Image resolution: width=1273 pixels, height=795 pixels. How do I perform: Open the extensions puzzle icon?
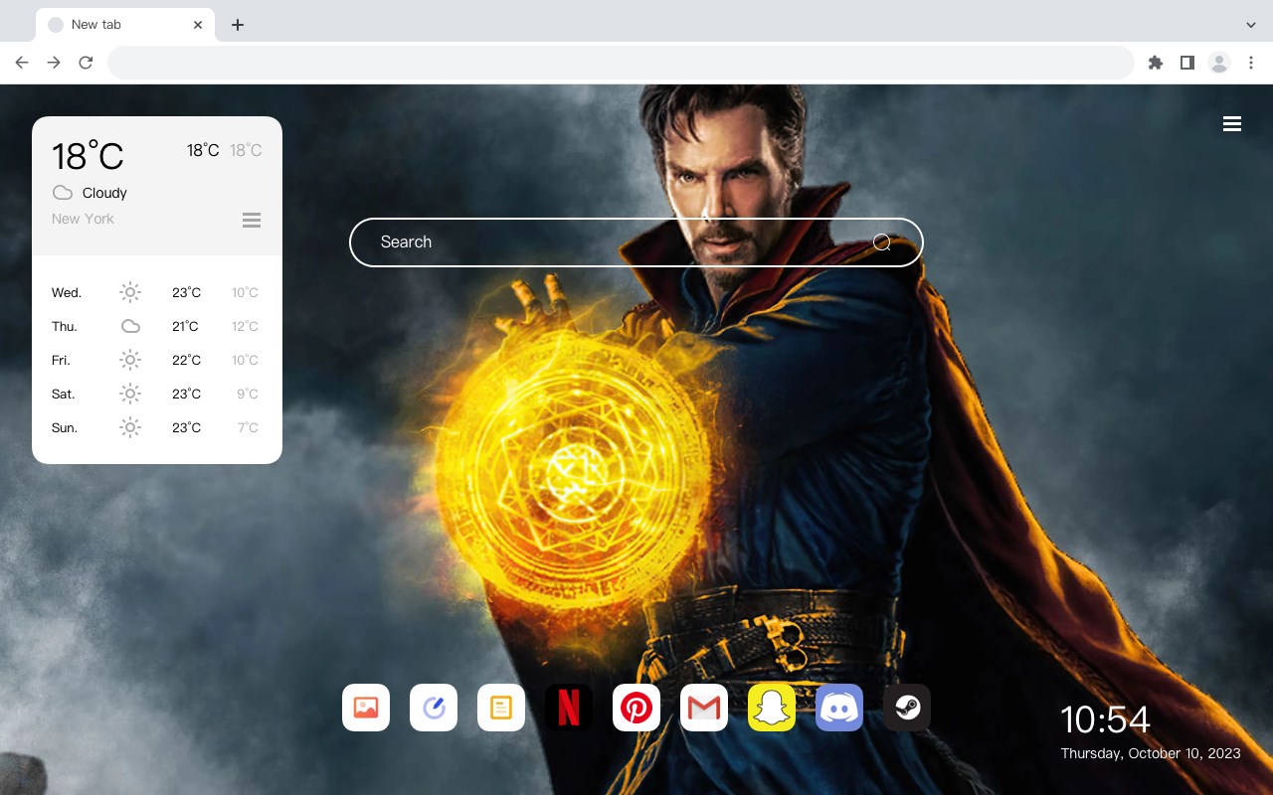click(x=1155, y=63)
